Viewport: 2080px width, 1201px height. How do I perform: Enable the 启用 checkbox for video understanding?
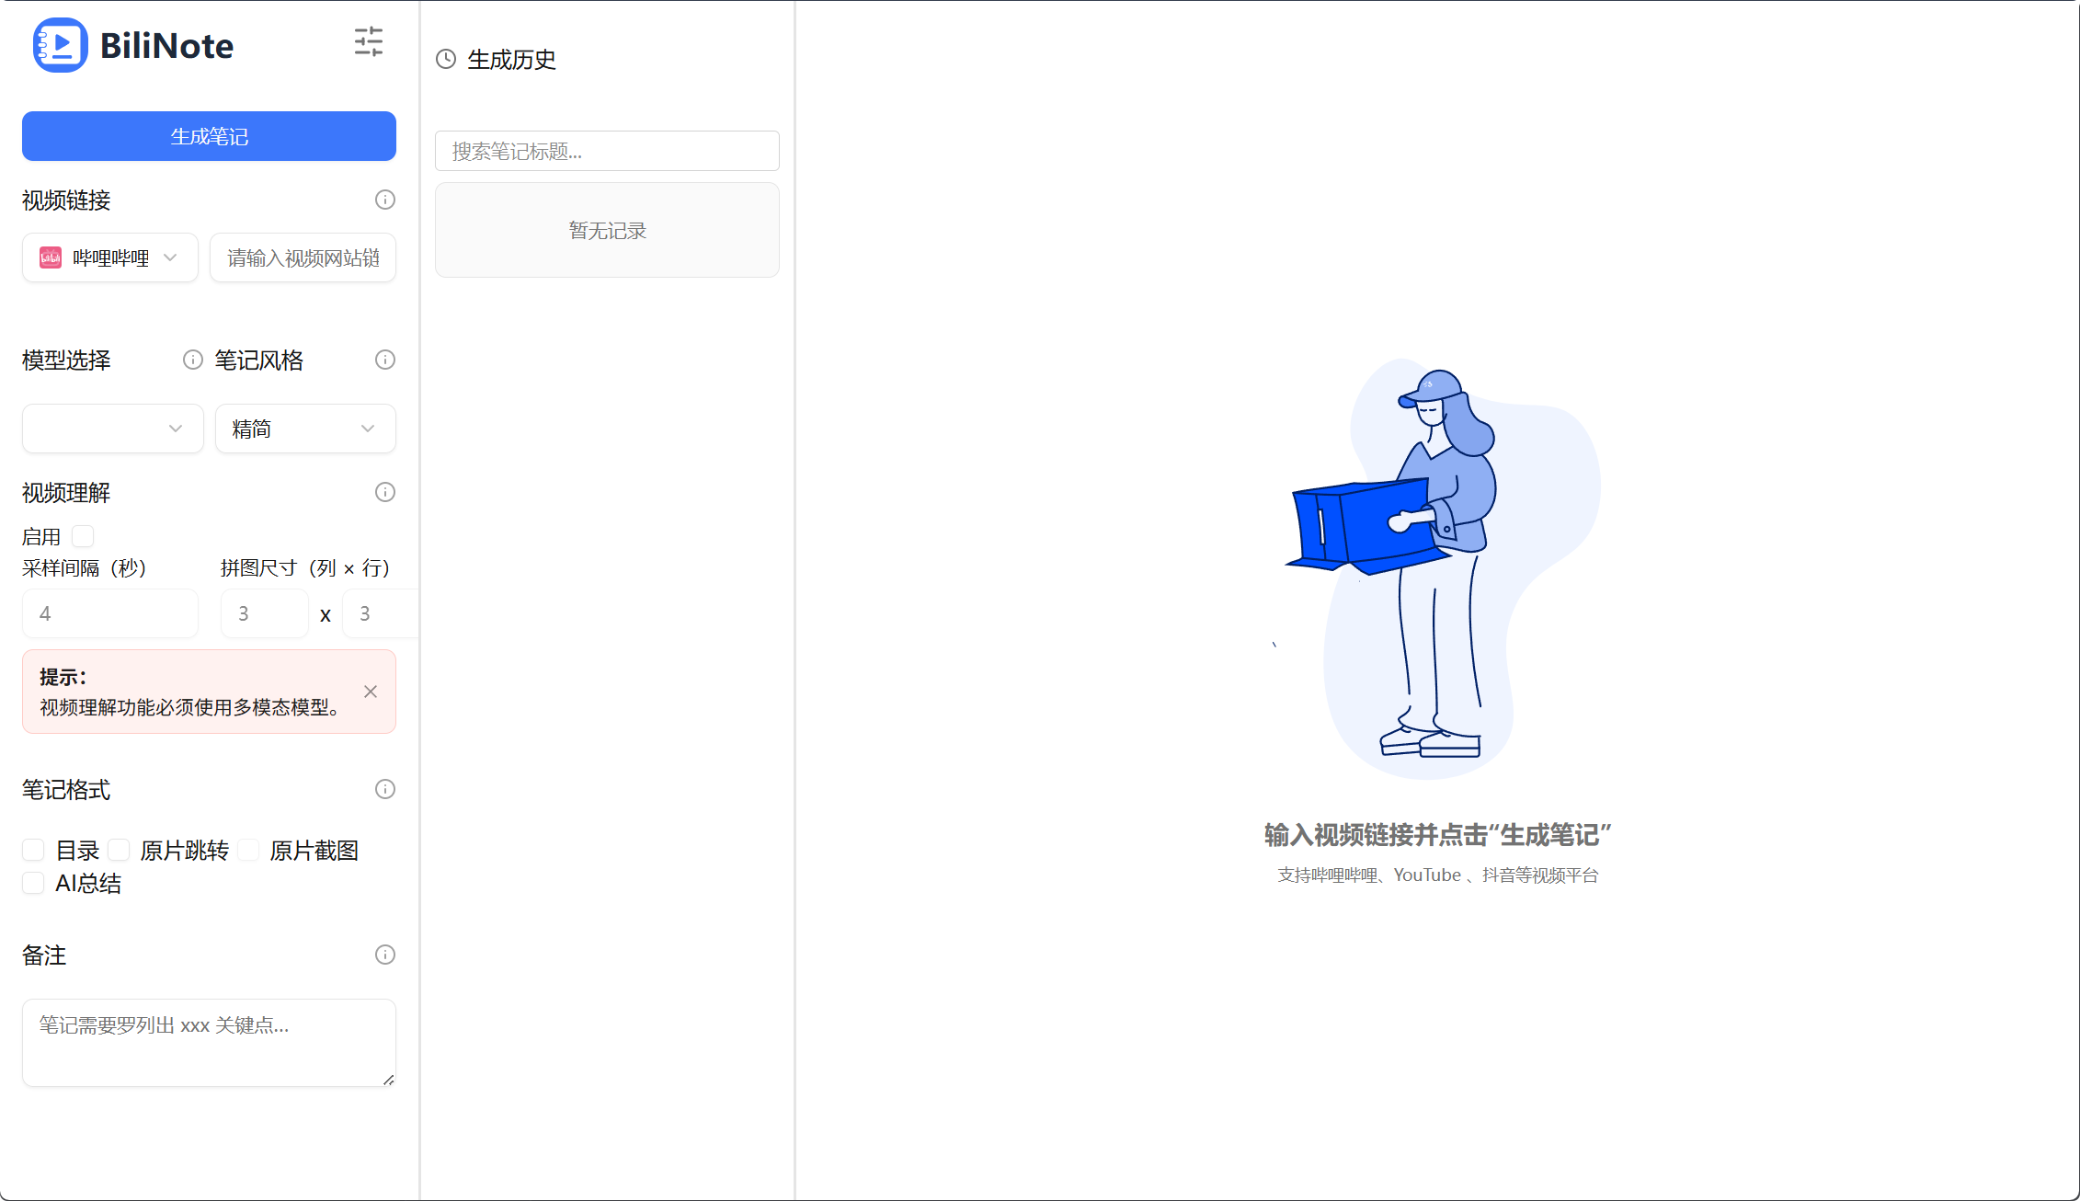tap(82, 535)
